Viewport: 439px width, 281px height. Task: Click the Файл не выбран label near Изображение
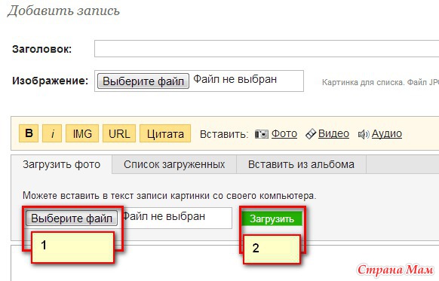[235, 79]
